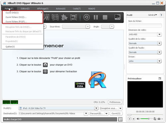Click the Enregistrer sous button
The height and width of the screenshot is (123, 166).
109,108
